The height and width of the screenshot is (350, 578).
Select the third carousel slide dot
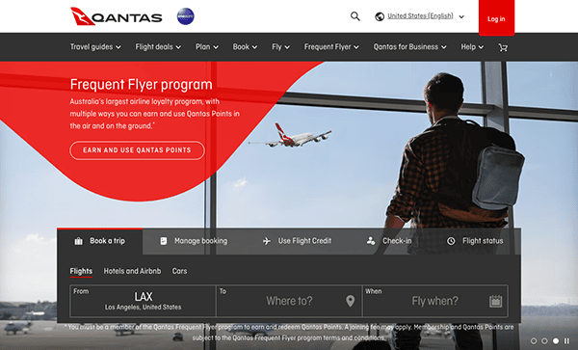(556, 341)
